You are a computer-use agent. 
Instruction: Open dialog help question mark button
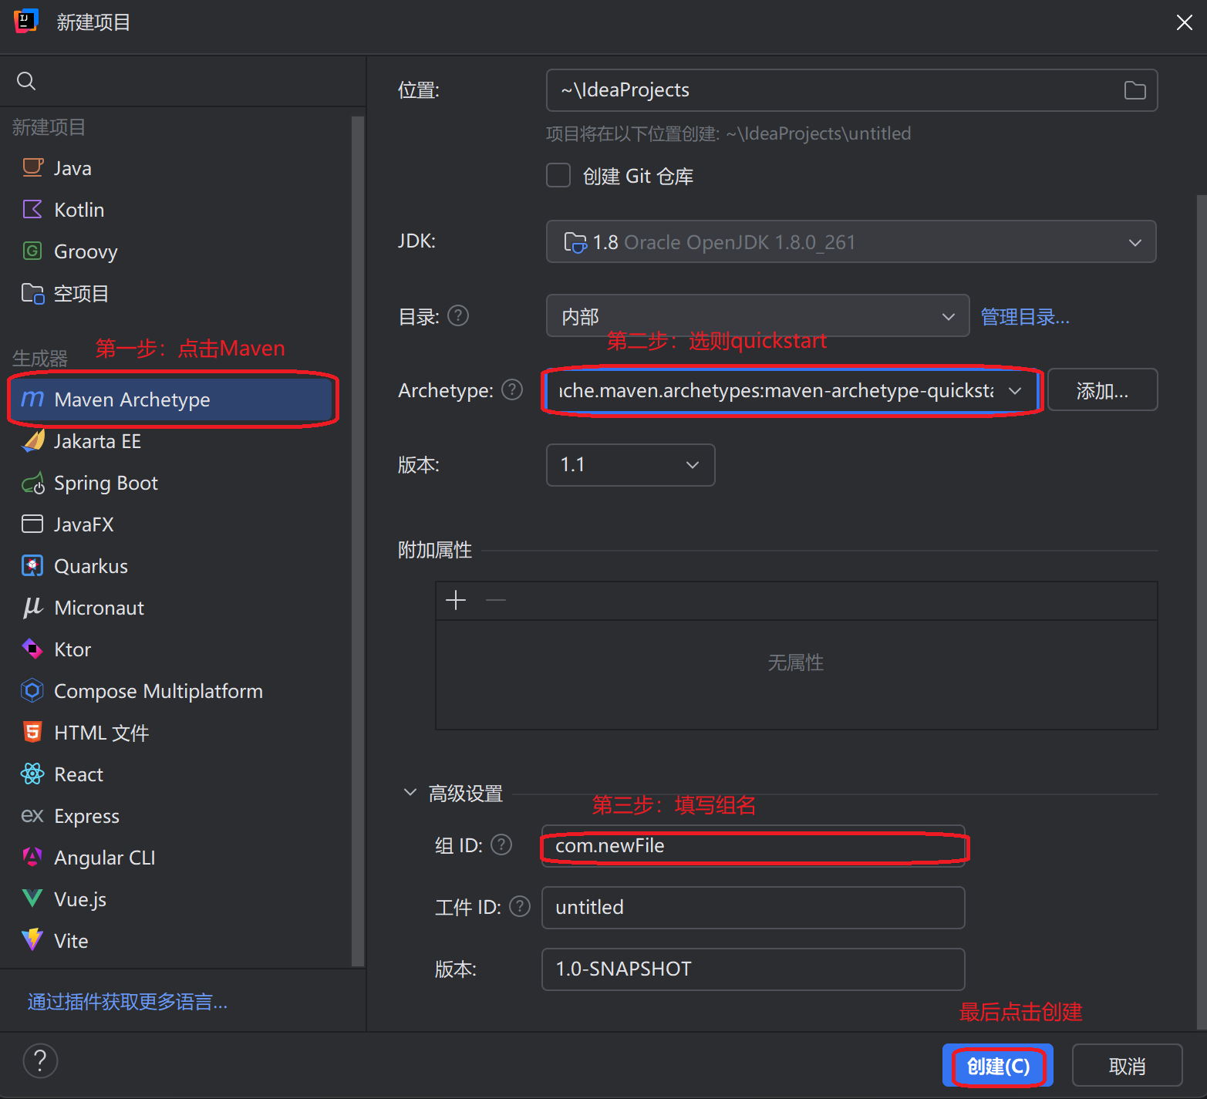coord(40,1060)
